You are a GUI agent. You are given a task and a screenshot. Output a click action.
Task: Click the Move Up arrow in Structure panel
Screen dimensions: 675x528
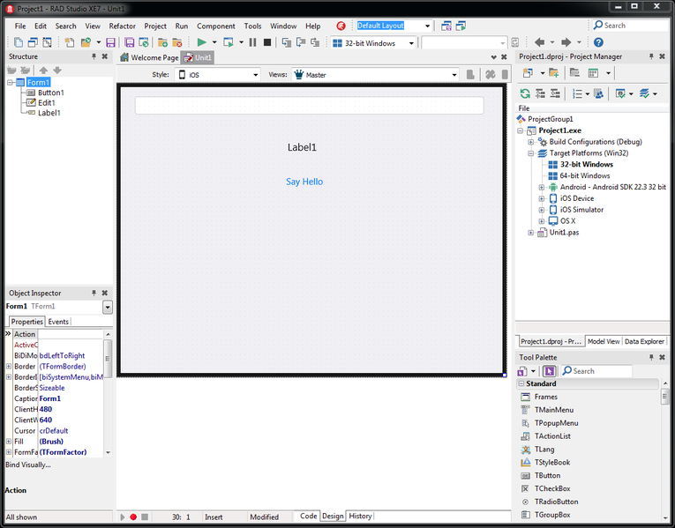point(43,71)
